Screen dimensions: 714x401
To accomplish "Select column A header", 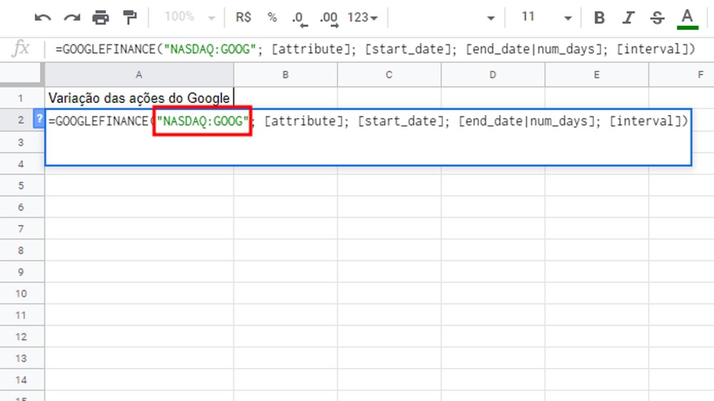I will coord(139,75).
